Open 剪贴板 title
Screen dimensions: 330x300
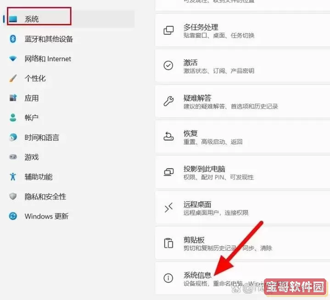pyautogui.click(x=194, y=240)
